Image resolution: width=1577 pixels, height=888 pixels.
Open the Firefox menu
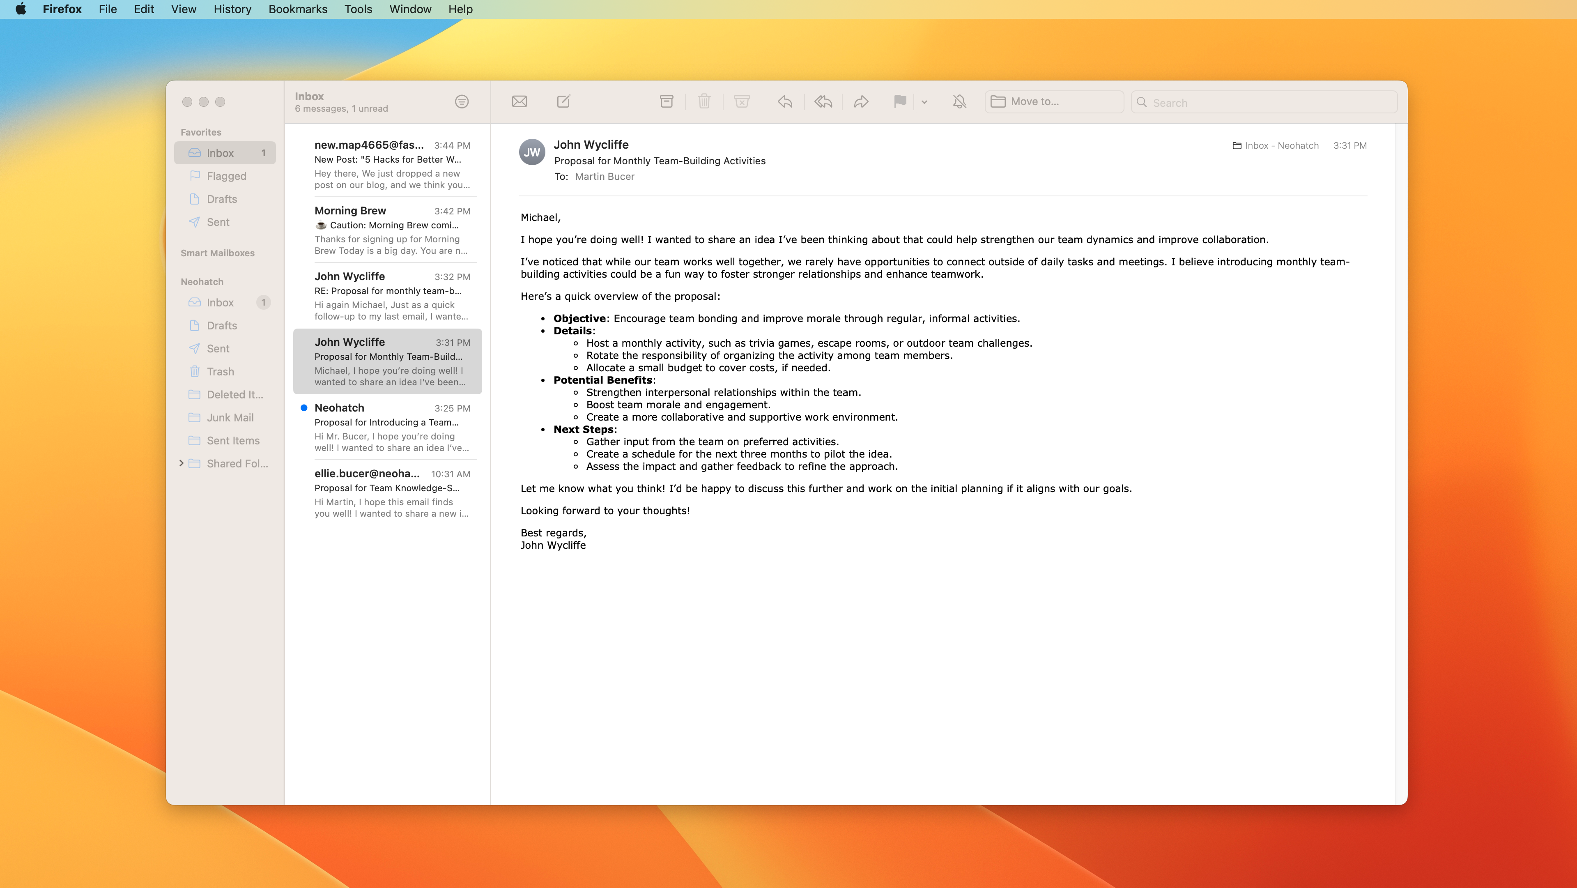[62, 9]
